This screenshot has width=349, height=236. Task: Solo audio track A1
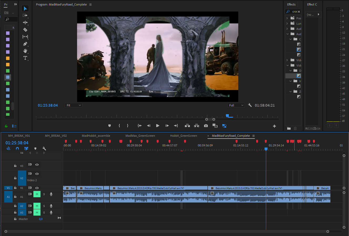[x=44, y=194]
